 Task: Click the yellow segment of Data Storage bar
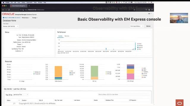[x=131, y=71]
